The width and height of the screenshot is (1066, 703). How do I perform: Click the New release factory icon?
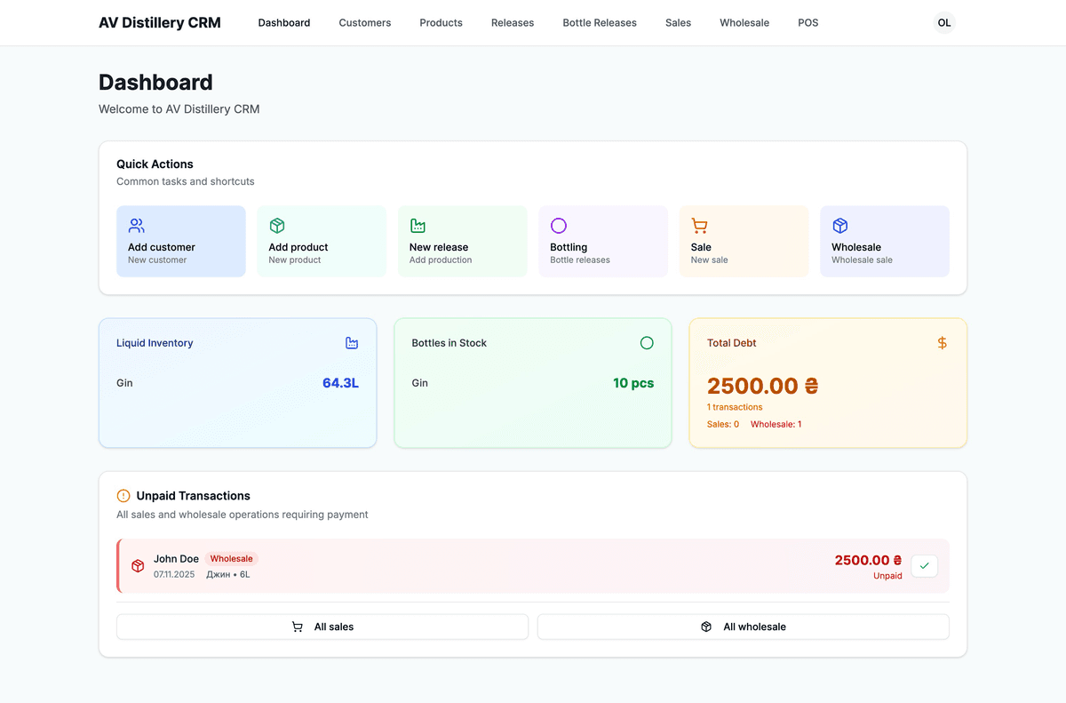(418, 226)
